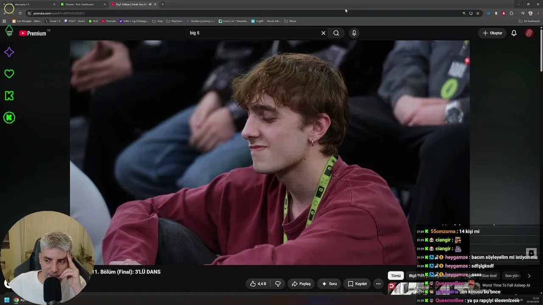Bookmark this page with the star

(478, 13)
